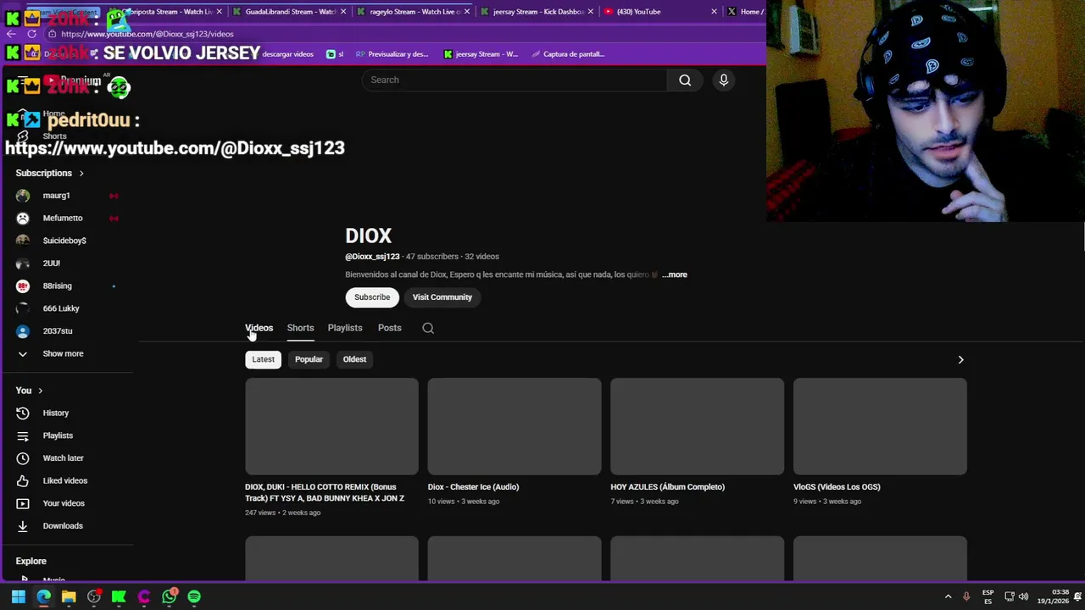Open the jeersay Stream bookmark
1085x610 pixels.
481,54
